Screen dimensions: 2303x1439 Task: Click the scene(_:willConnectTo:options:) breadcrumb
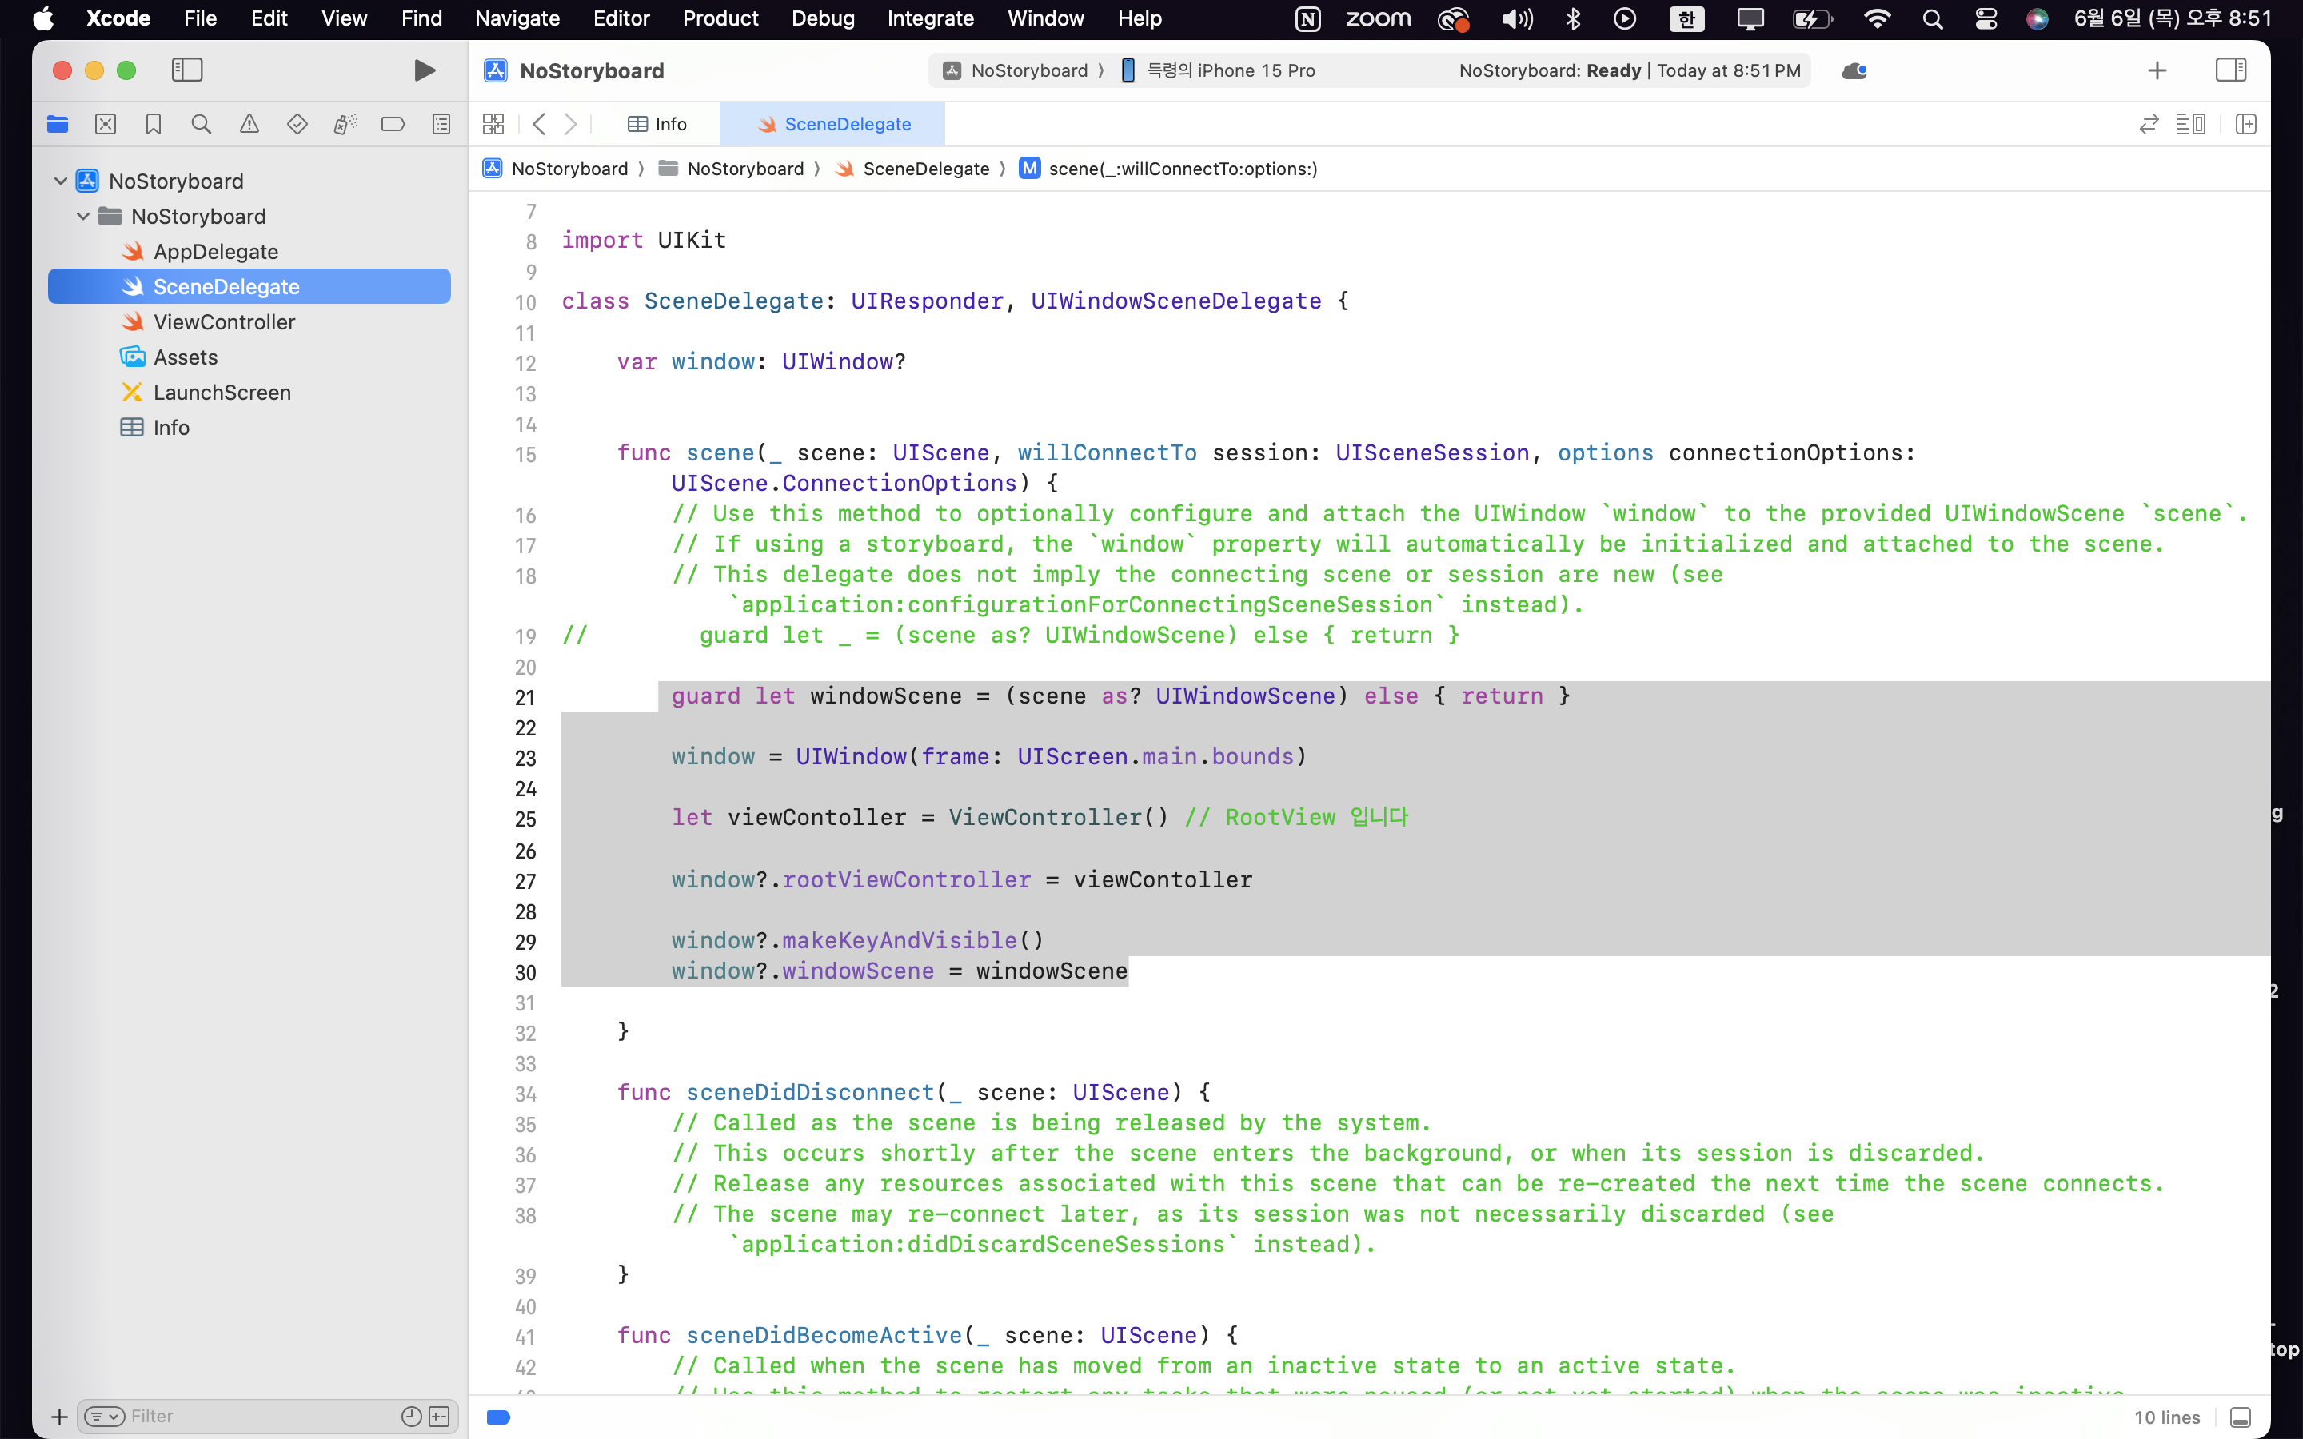tap(1182, 169)
